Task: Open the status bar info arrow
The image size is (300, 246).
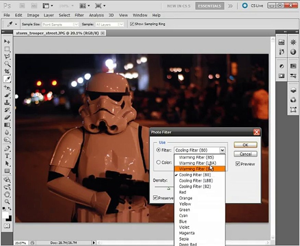Action: pos(94,243)
